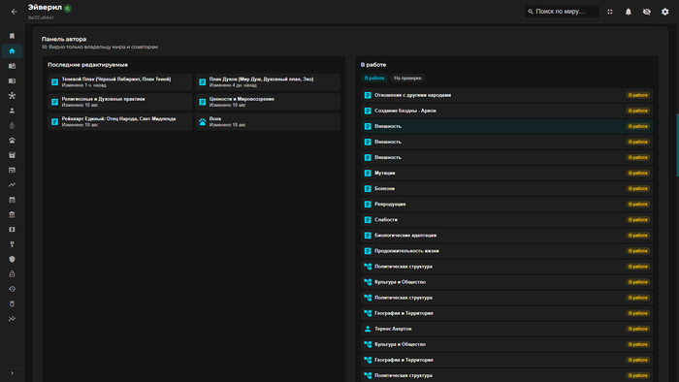Open the line graph sidebar icon
679x382 pixels.
[12, 185]
